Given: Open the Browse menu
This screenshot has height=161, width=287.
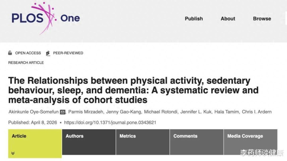Looking at the screenshot, I should point(262,19).
